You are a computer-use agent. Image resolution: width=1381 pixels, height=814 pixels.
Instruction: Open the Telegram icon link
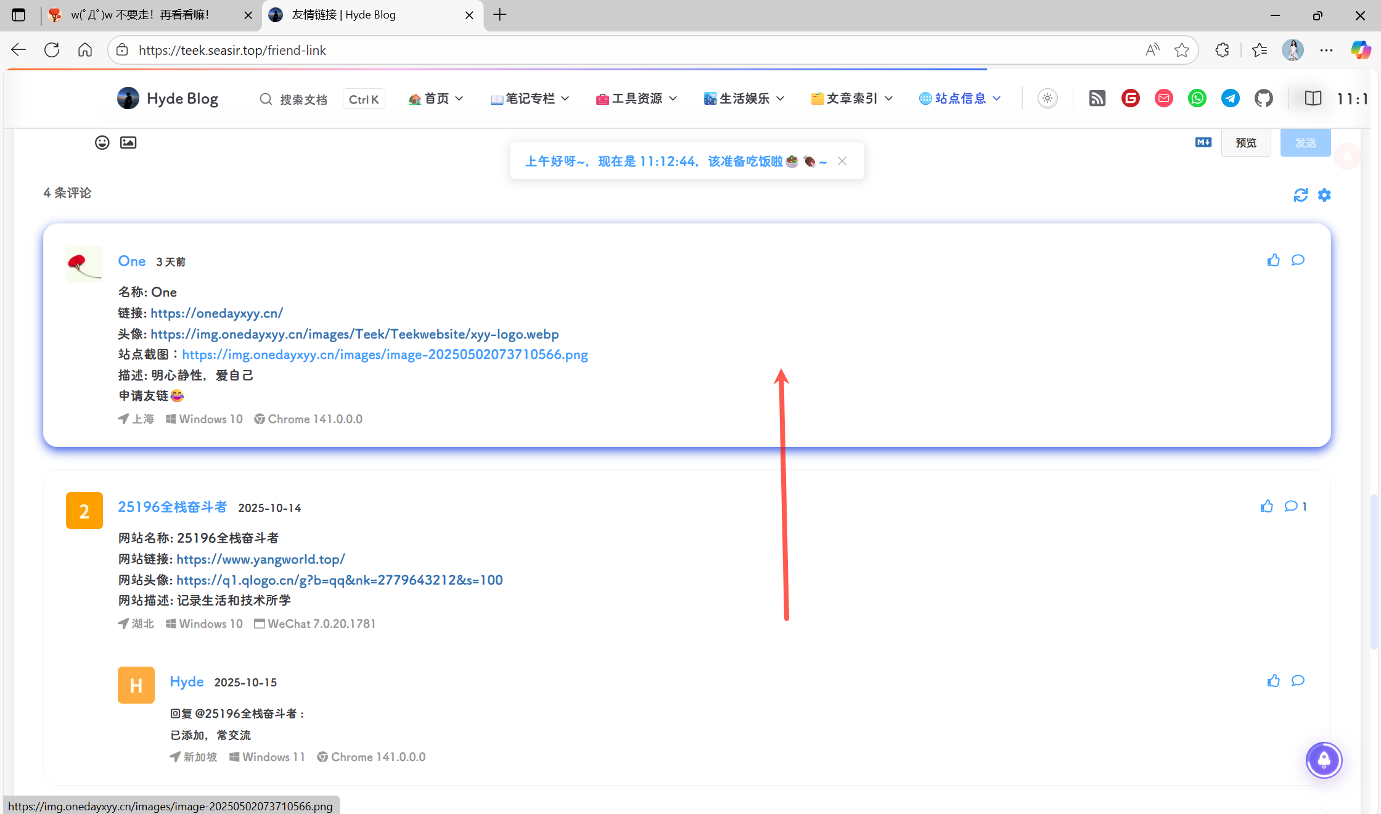click(x=1230, y=99)
